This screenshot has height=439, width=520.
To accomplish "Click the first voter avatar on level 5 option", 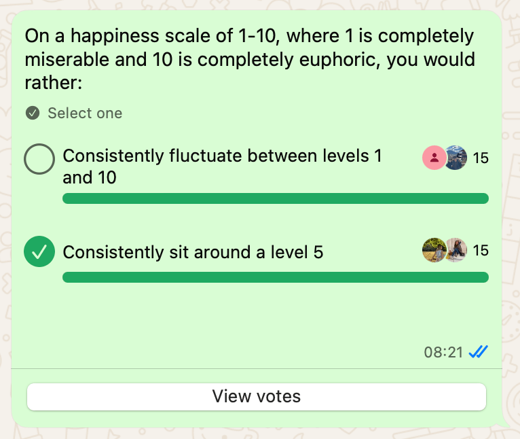I will 434,250.
